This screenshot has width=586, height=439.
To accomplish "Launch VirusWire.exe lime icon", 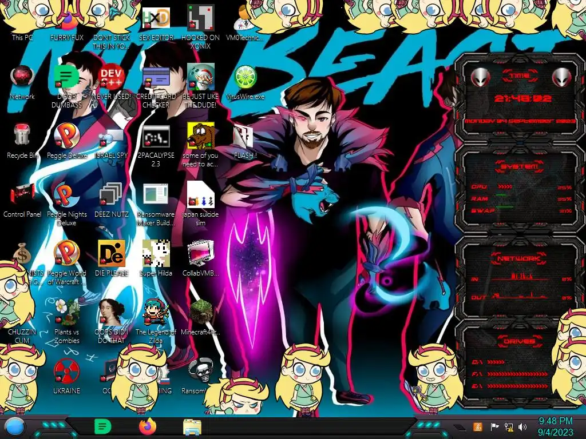I will click(245, 78).
